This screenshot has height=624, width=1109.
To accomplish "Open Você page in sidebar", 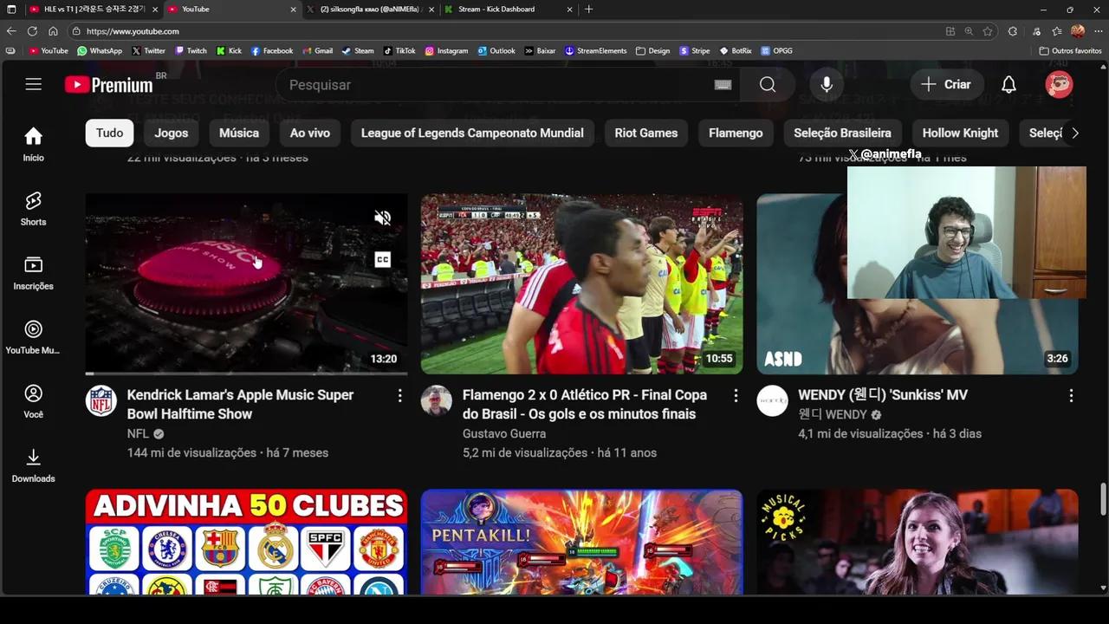I will pyautogui.click(x=33, y=401).
